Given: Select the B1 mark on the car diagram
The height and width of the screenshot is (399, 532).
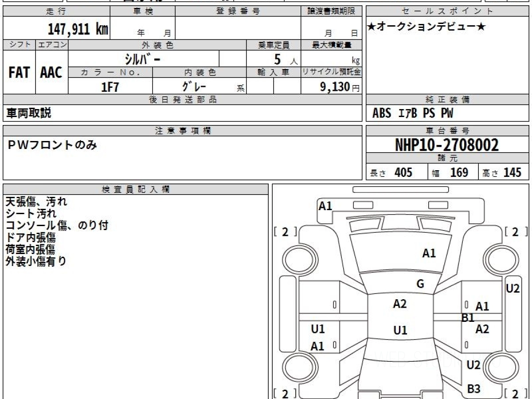Looking at the screenshot, I should tap(468, 317).
